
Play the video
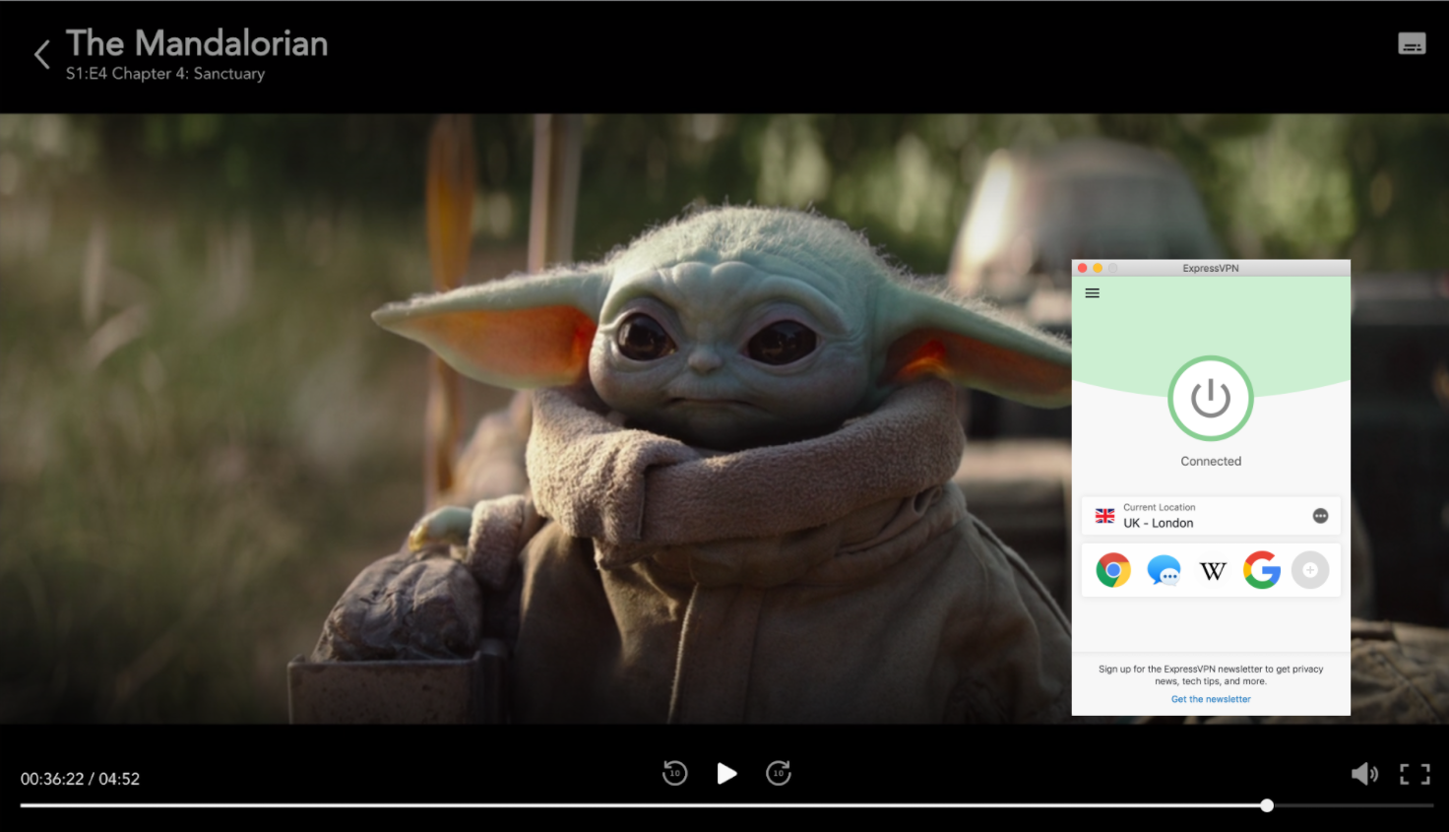tap(726, 773)
